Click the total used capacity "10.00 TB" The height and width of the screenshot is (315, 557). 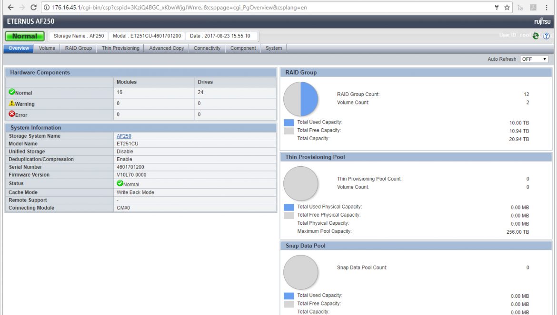(x=519, y=123)
